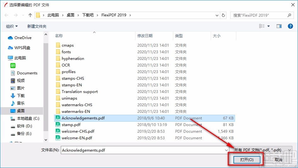Select the watermarks-EN folder
The width and height of the screenshot is (298, 168).
tap(73, 112)
